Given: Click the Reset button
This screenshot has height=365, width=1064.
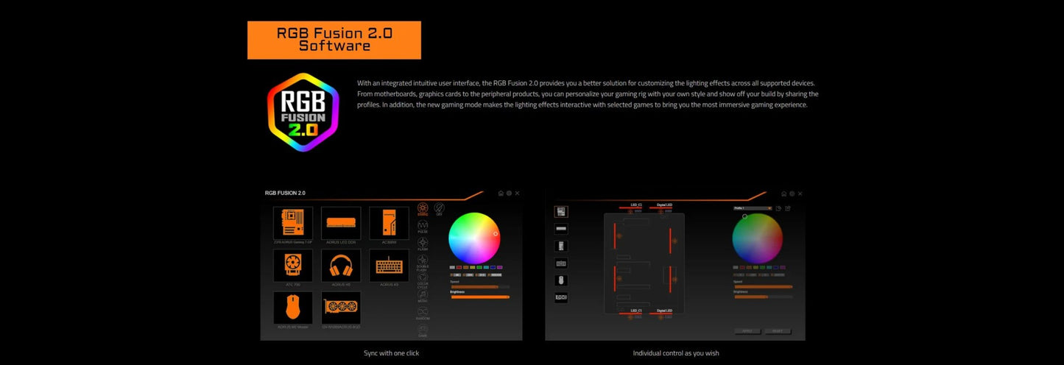Looking at the screenshot, I should [778, 331].
